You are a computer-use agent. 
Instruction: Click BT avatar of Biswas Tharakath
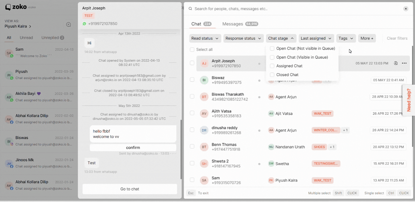[204, 97]
